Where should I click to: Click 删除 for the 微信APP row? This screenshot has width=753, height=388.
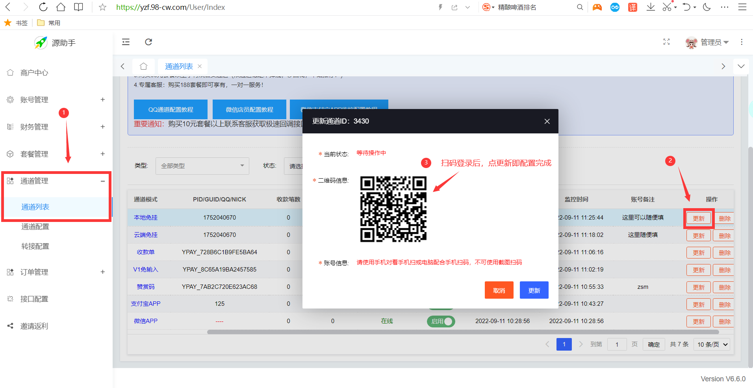(x=724, y=321)
